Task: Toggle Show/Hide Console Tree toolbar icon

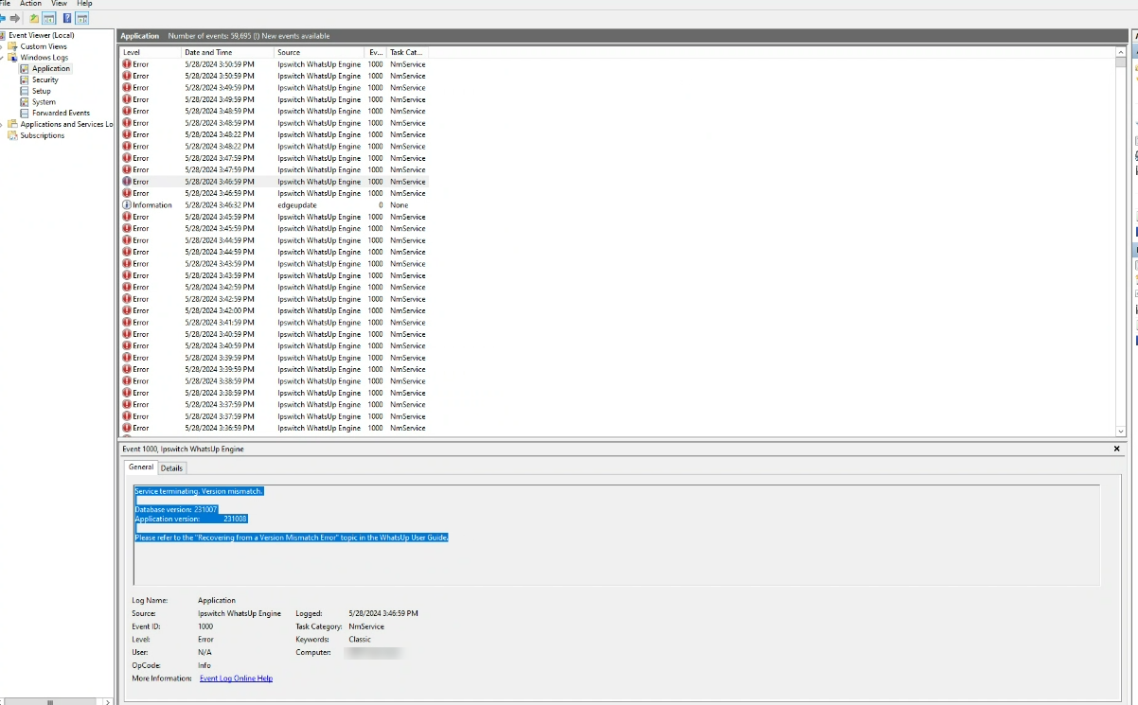Action: pos(48,18)
